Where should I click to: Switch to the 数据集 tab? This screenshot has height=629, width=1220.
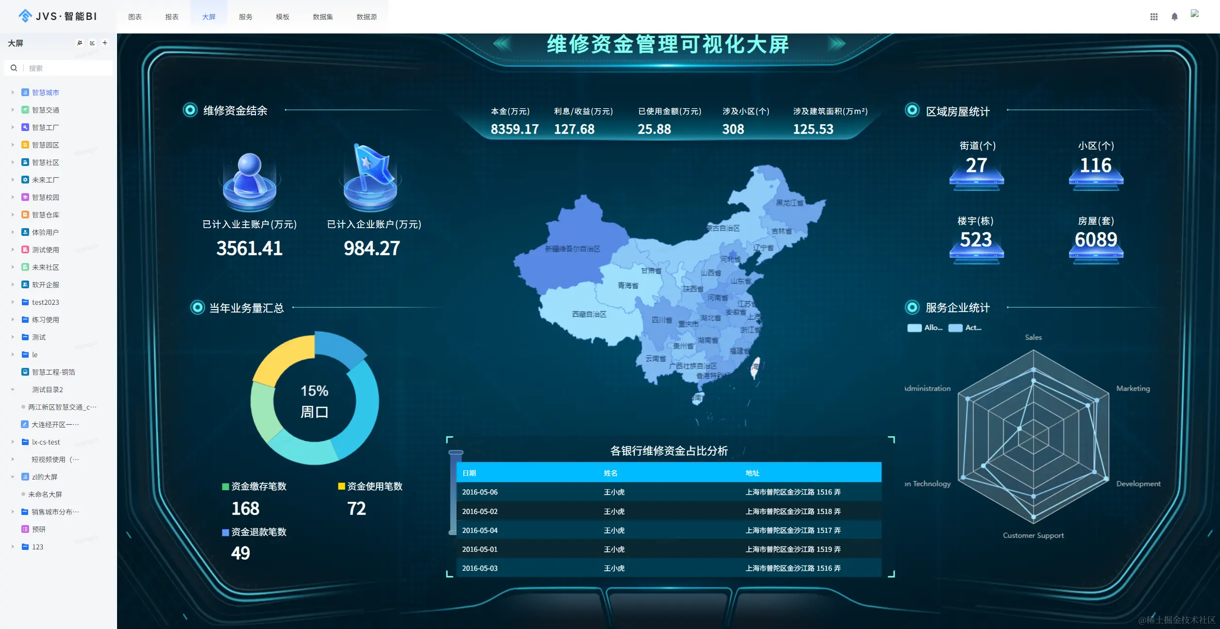click(x=322, y=17)
